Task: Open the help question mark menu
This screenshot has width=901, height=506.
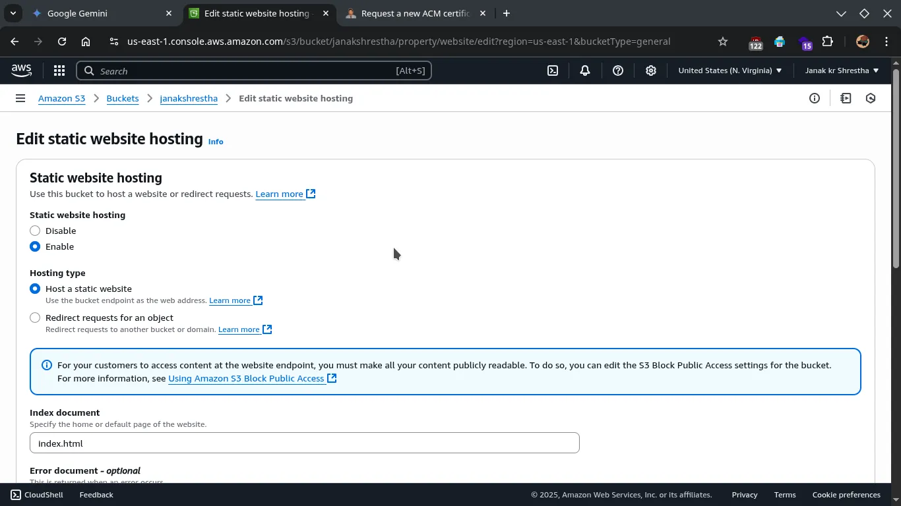Action: [618, 70]
